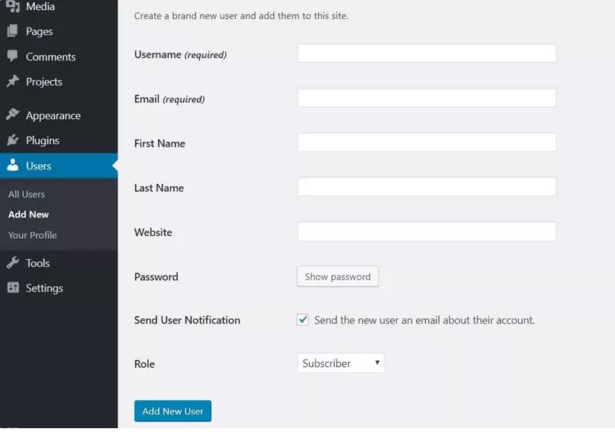Click the Media camera icon in sidebar
The image size is (615, 432).
13,7
